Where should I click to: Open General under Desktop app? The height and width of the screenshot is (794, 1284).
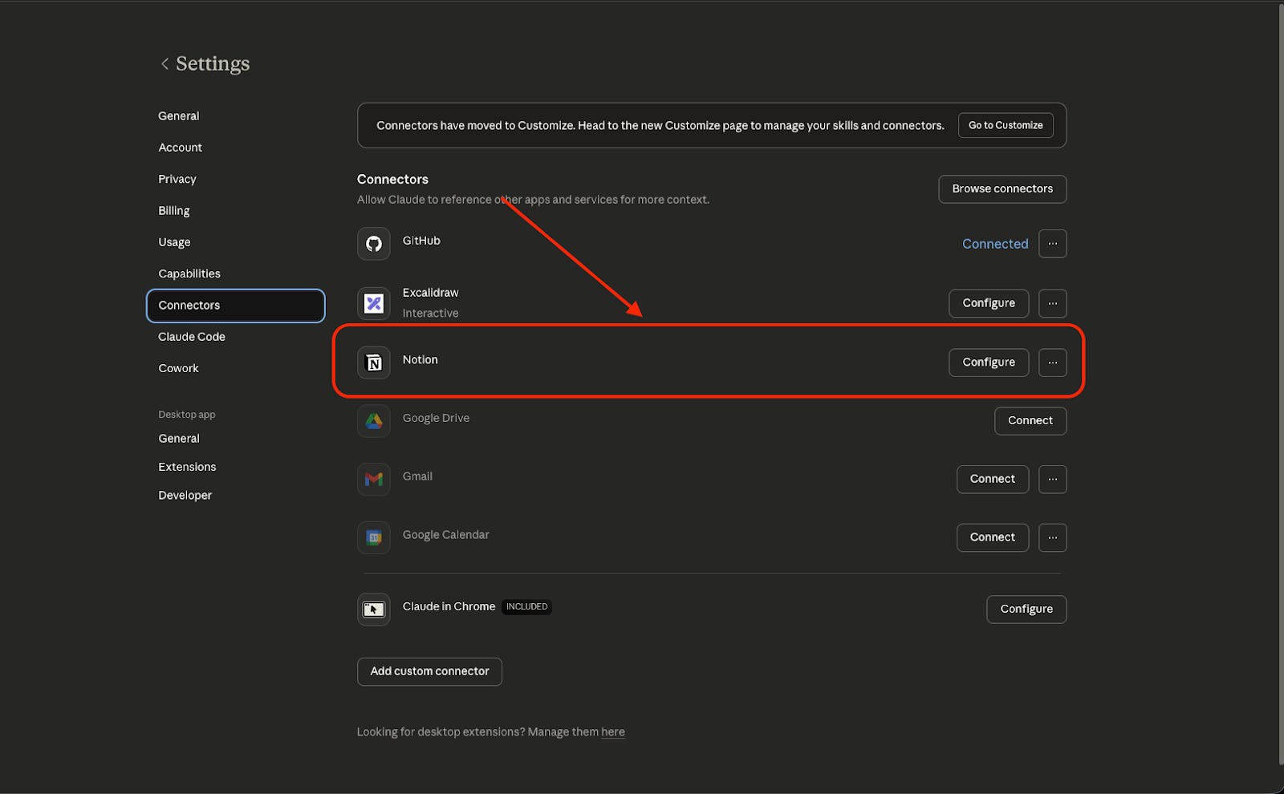179,439
